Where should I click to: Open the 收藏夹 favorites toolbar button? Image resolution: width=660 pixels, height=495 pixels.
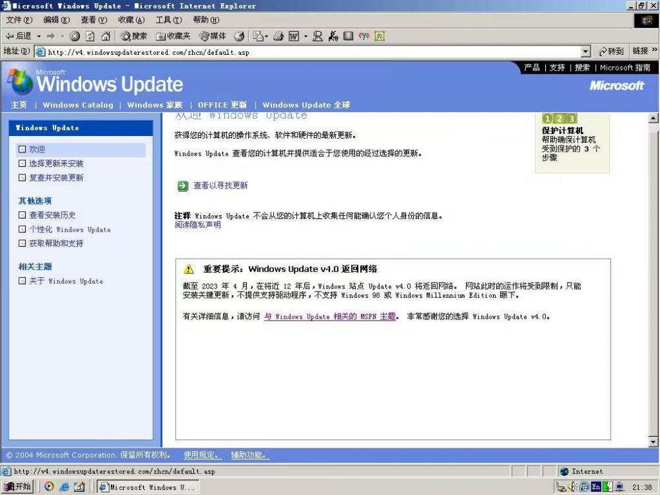click(173, 36)
